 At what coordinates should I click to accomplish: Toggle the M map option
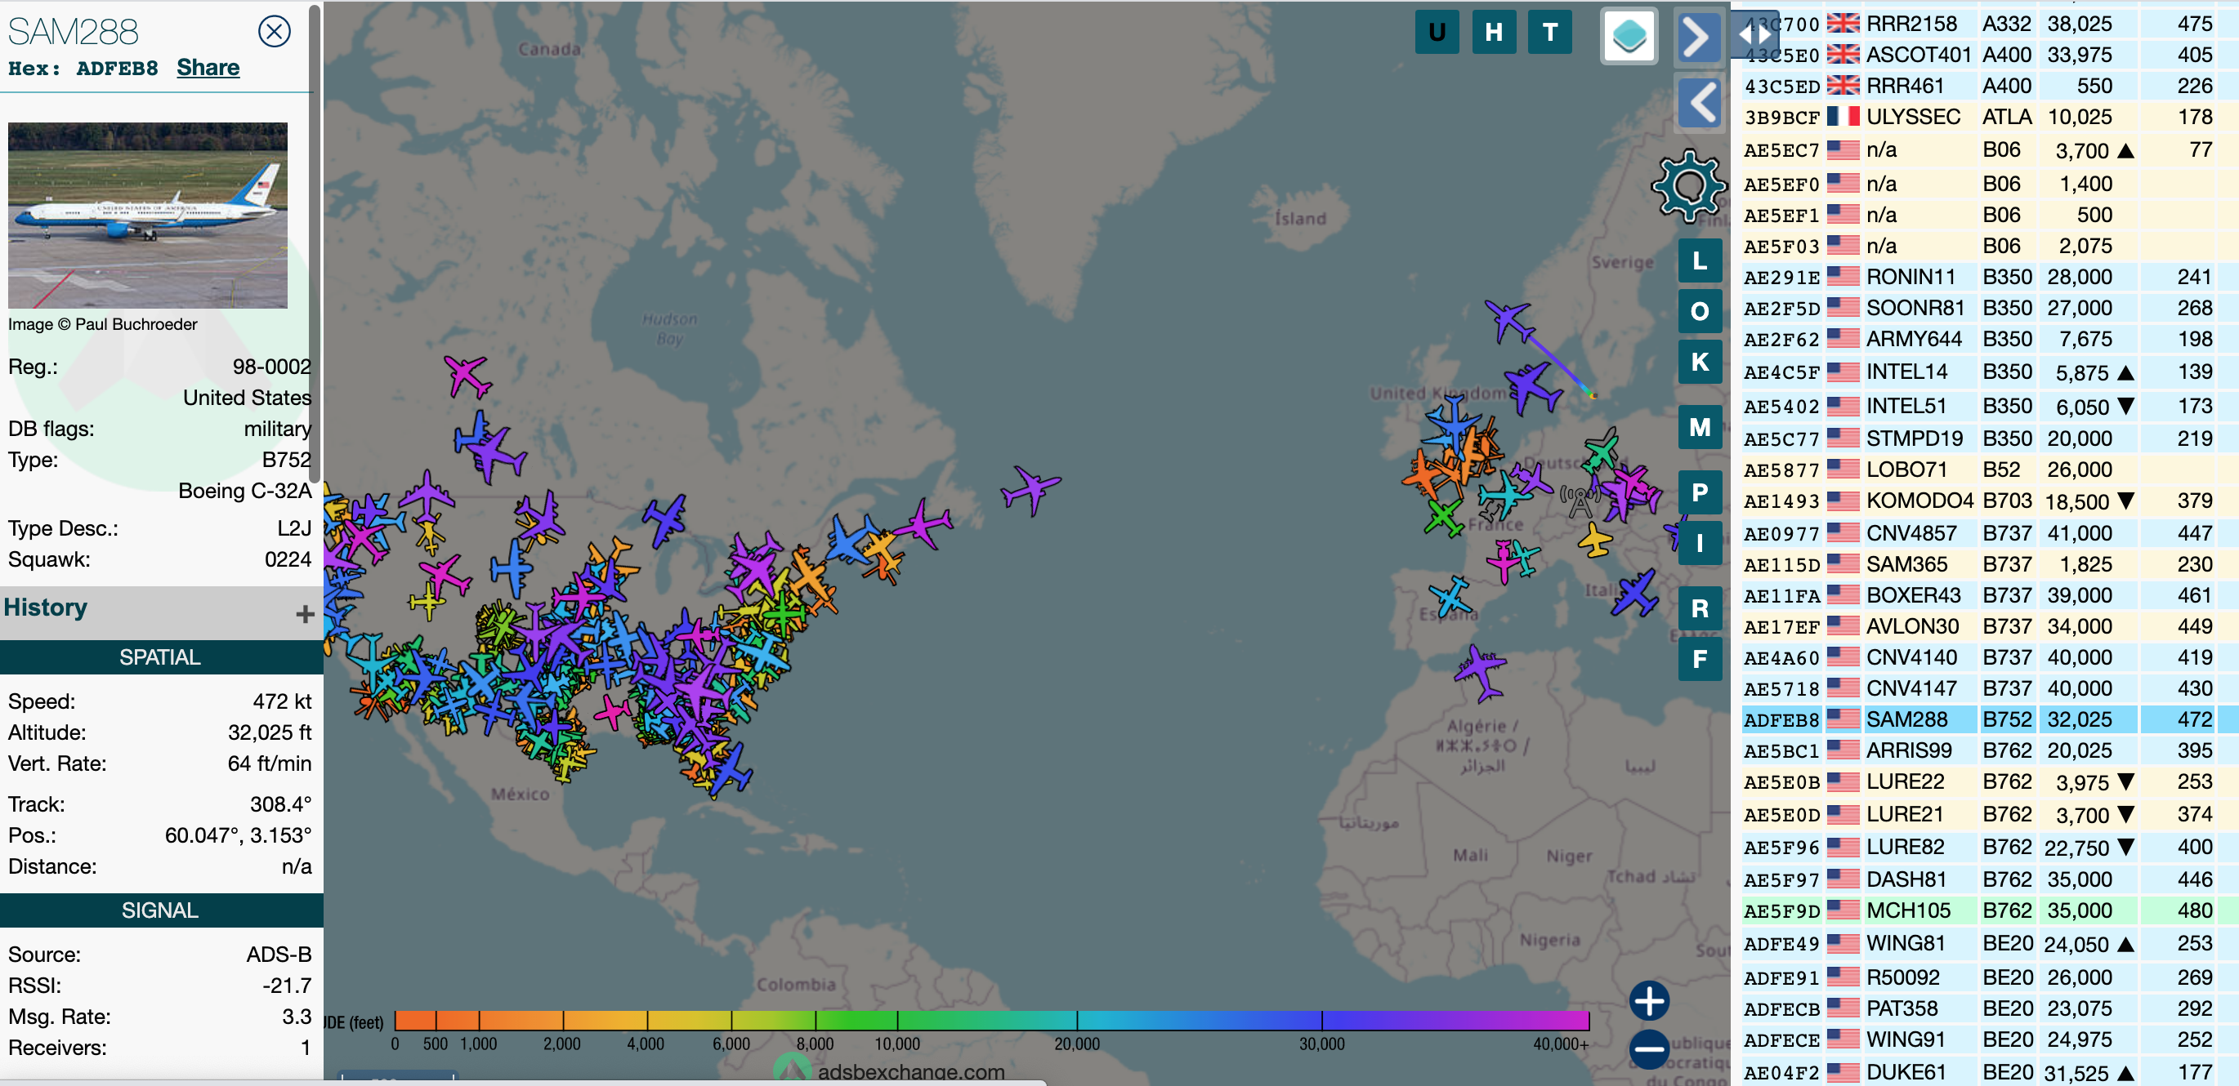1699,427
